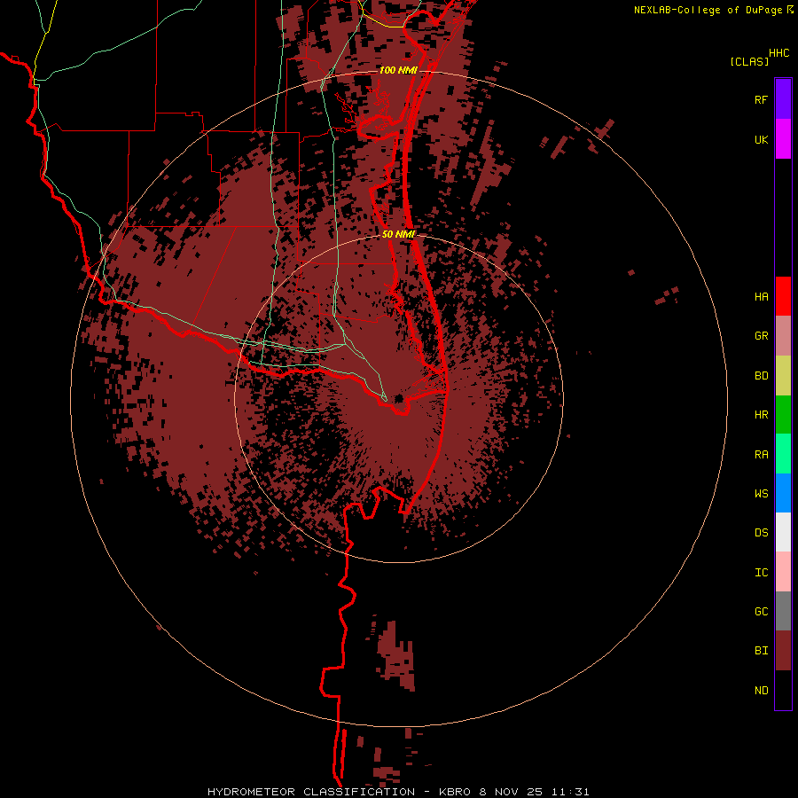Click the 50 NMI range ring label

(x=398, y=234)
